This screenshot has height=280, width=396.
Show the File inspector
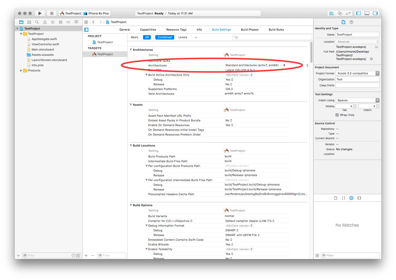pos(343,22)
